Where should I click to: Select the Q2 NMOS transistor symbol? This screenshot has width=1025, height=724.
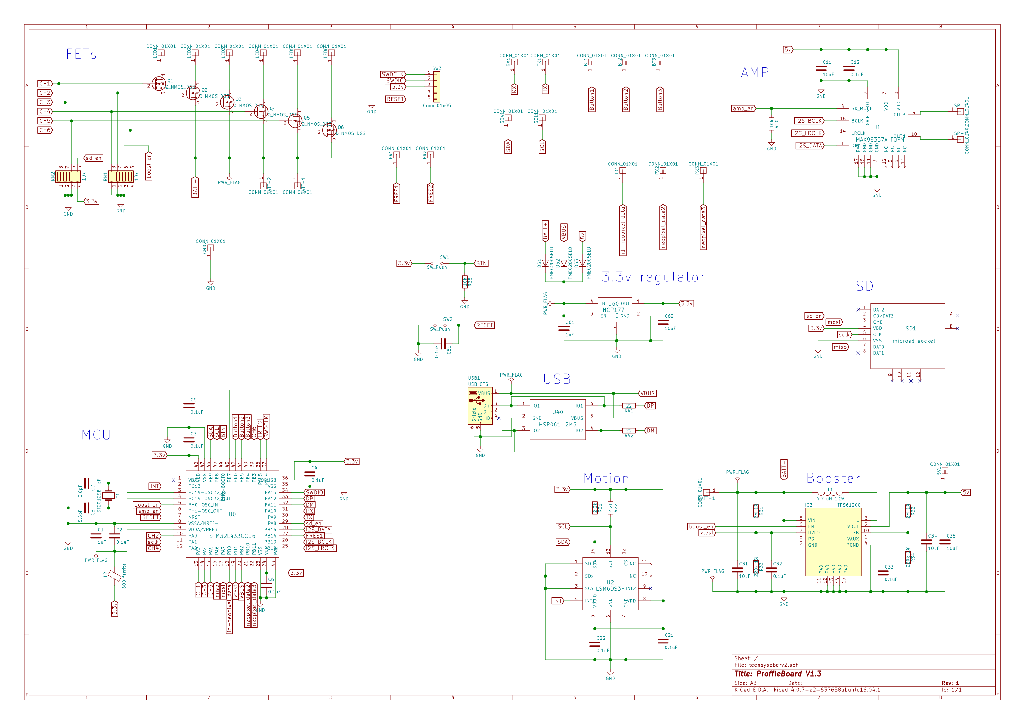click(193, 93)
